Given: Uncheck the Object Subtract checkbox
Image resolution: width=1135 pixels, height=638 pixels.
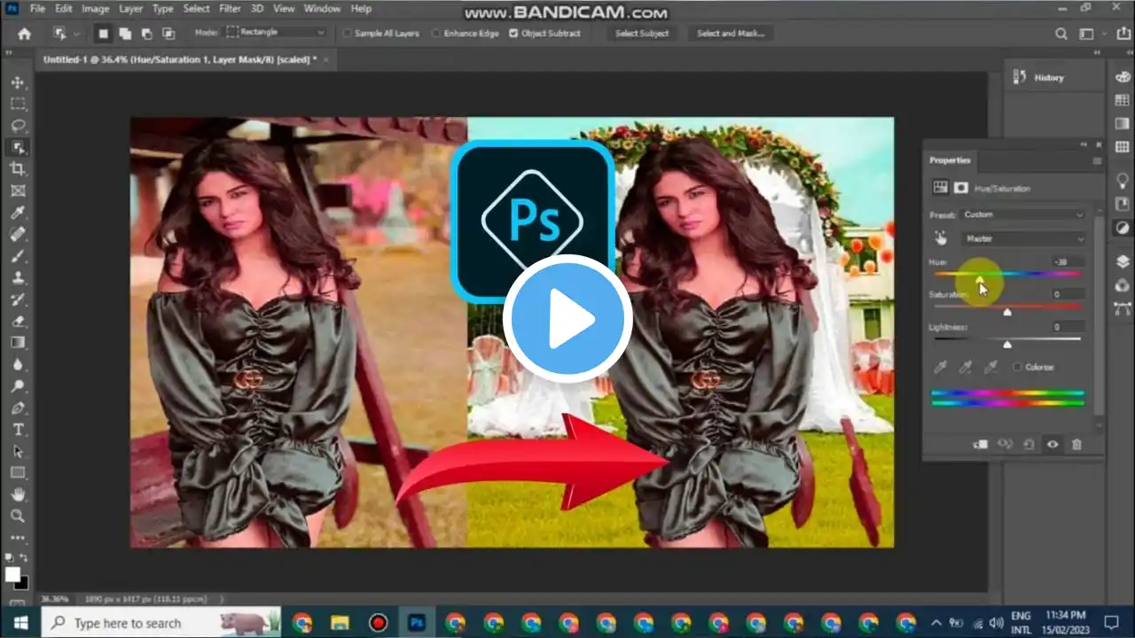Looking at the screenshot, I should pos(513,34).
